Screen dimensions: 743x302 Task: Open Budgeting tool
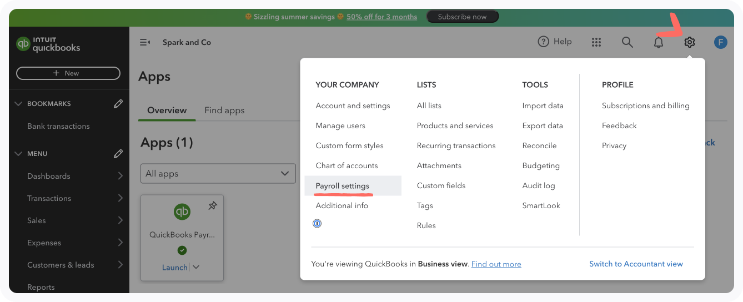(541, 165)
